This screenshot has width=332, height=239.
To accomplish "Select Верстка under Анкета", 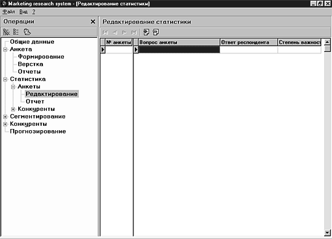I will tap(31, 64).
